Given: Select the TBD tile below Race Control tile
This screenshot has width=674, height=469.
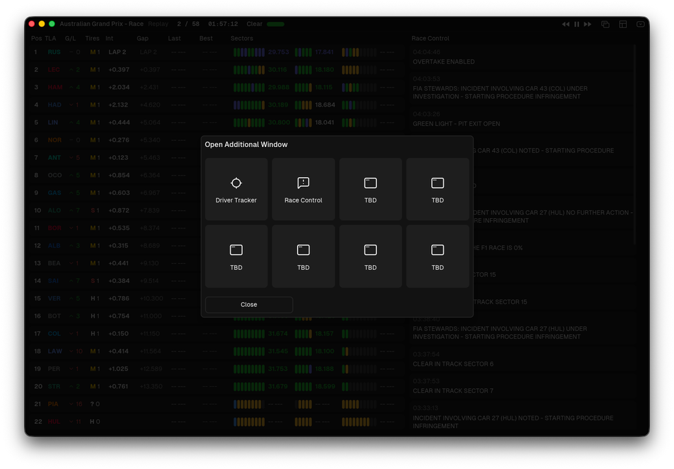Looking at the screenshot, I should click(x=303, y=256).
